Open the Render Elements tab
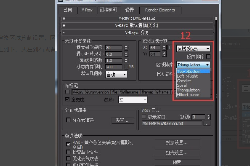Screen dimensions: 250x166 pos(160,10)
